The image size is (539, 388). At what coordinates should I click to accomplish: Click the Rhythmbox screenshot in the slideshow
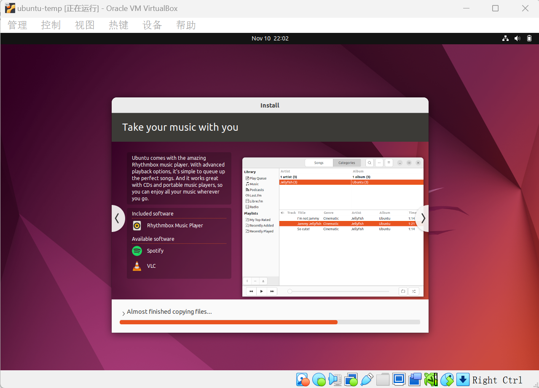pos(333,227)
